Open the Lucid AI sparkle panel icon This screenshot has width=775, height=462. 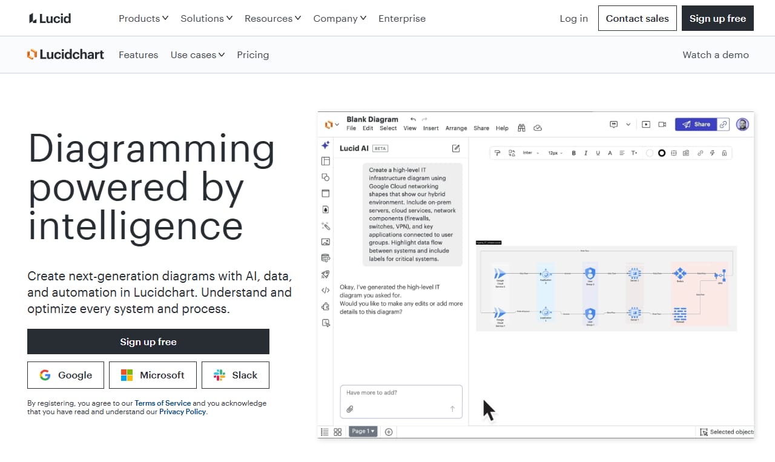[x=326, y=145]
